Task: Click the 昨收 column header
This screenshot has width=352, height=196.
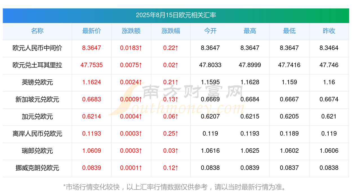Action: click(329, 31)
